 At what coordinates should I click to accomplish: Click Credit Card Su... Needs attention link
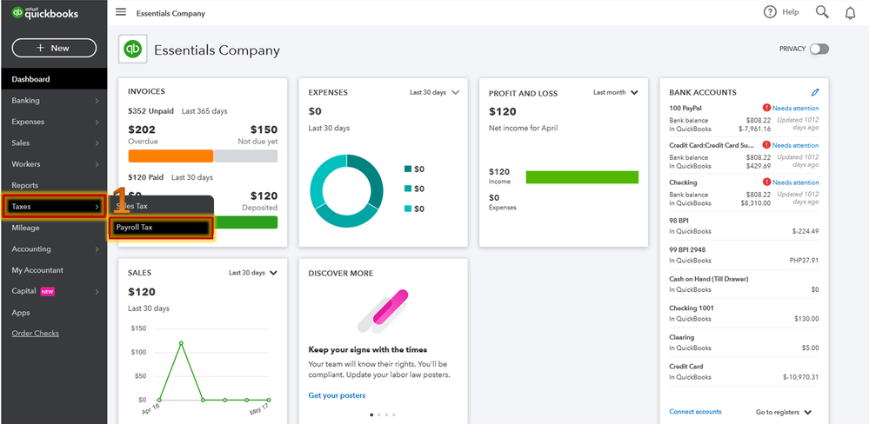click(795, 145)
